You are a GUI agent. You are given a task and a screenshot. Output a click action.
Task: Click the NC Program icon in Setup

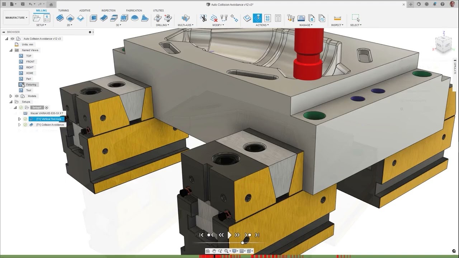pos(47,18)
